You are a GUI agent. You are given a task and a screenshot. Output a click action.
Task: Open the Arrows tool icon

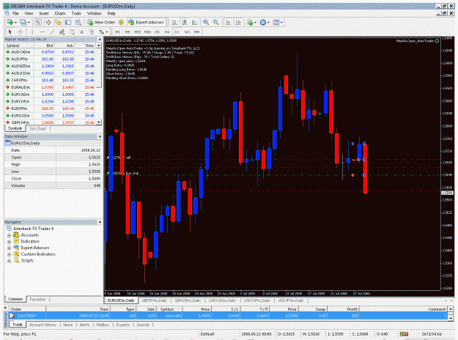[101, 32]
